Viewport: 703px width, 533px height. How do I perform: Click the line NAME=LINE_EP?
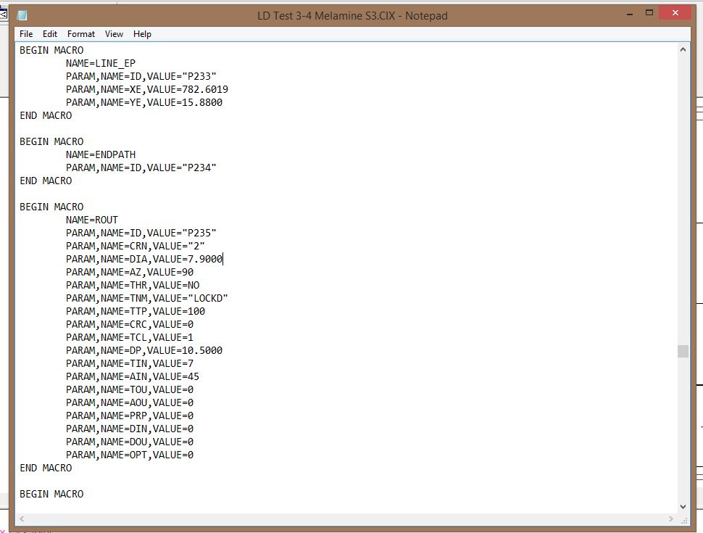pos(101,63)
